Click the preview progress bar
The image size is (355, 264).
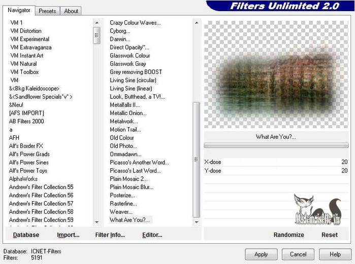click(x=276, y=145)
